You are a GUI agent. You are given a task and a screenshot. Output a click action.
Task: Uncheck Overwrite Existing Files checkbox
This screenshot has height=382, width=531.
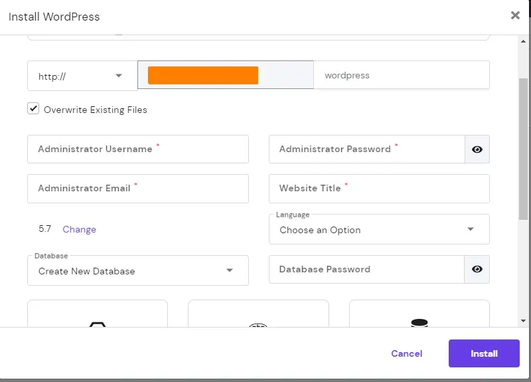click(x=33, y=109)
